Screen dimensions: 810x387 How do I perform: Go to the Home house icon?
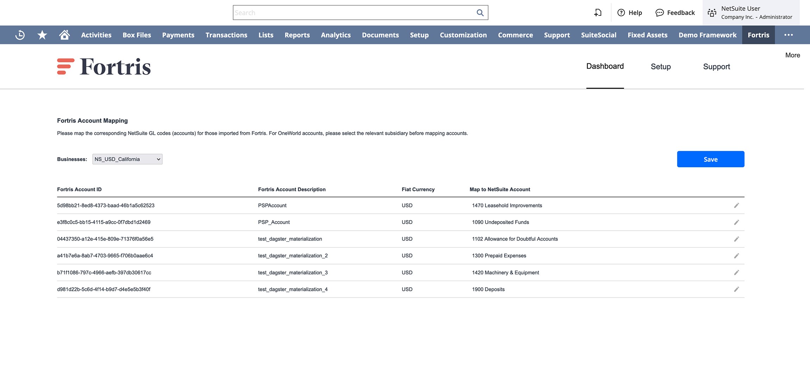(64, 35)
